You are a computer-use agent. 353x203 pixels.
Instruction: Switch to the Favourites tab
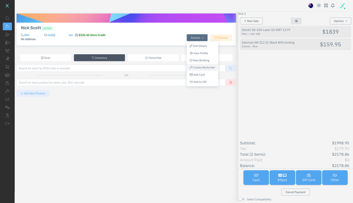coord(153,58)
